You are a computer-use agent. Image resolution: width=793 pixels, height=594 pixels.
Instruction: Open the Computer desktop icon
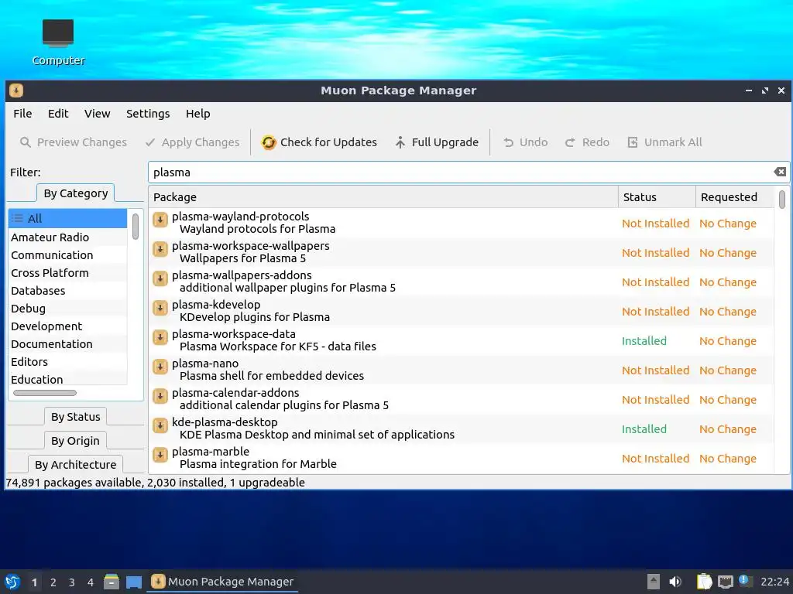(x=58, y=43)
